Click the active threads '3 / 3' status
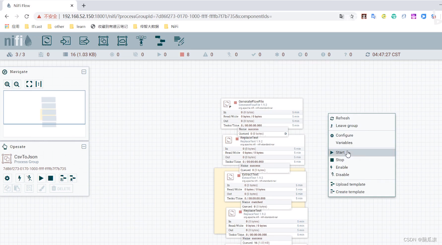Viewport: 442px width, 245px height. pyautogui.click(x=16, y=55)
